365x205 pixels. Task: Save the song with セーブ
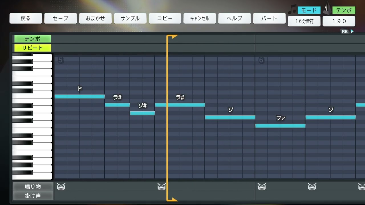click(60, 18)
